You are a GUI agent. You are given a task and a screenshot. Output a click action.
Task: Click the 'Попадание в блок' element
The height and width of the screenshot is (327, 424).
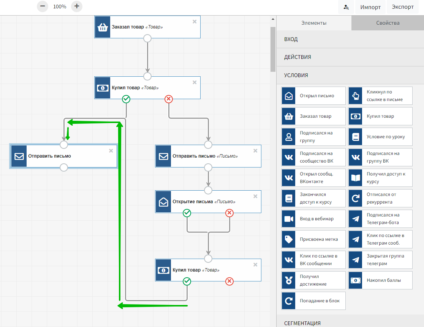pos(313,301)
